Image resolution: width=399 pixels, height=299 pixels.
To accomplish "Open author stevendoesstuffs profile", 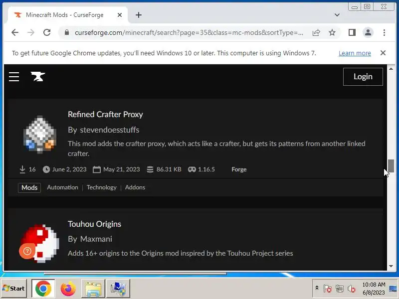I will 109,130.
